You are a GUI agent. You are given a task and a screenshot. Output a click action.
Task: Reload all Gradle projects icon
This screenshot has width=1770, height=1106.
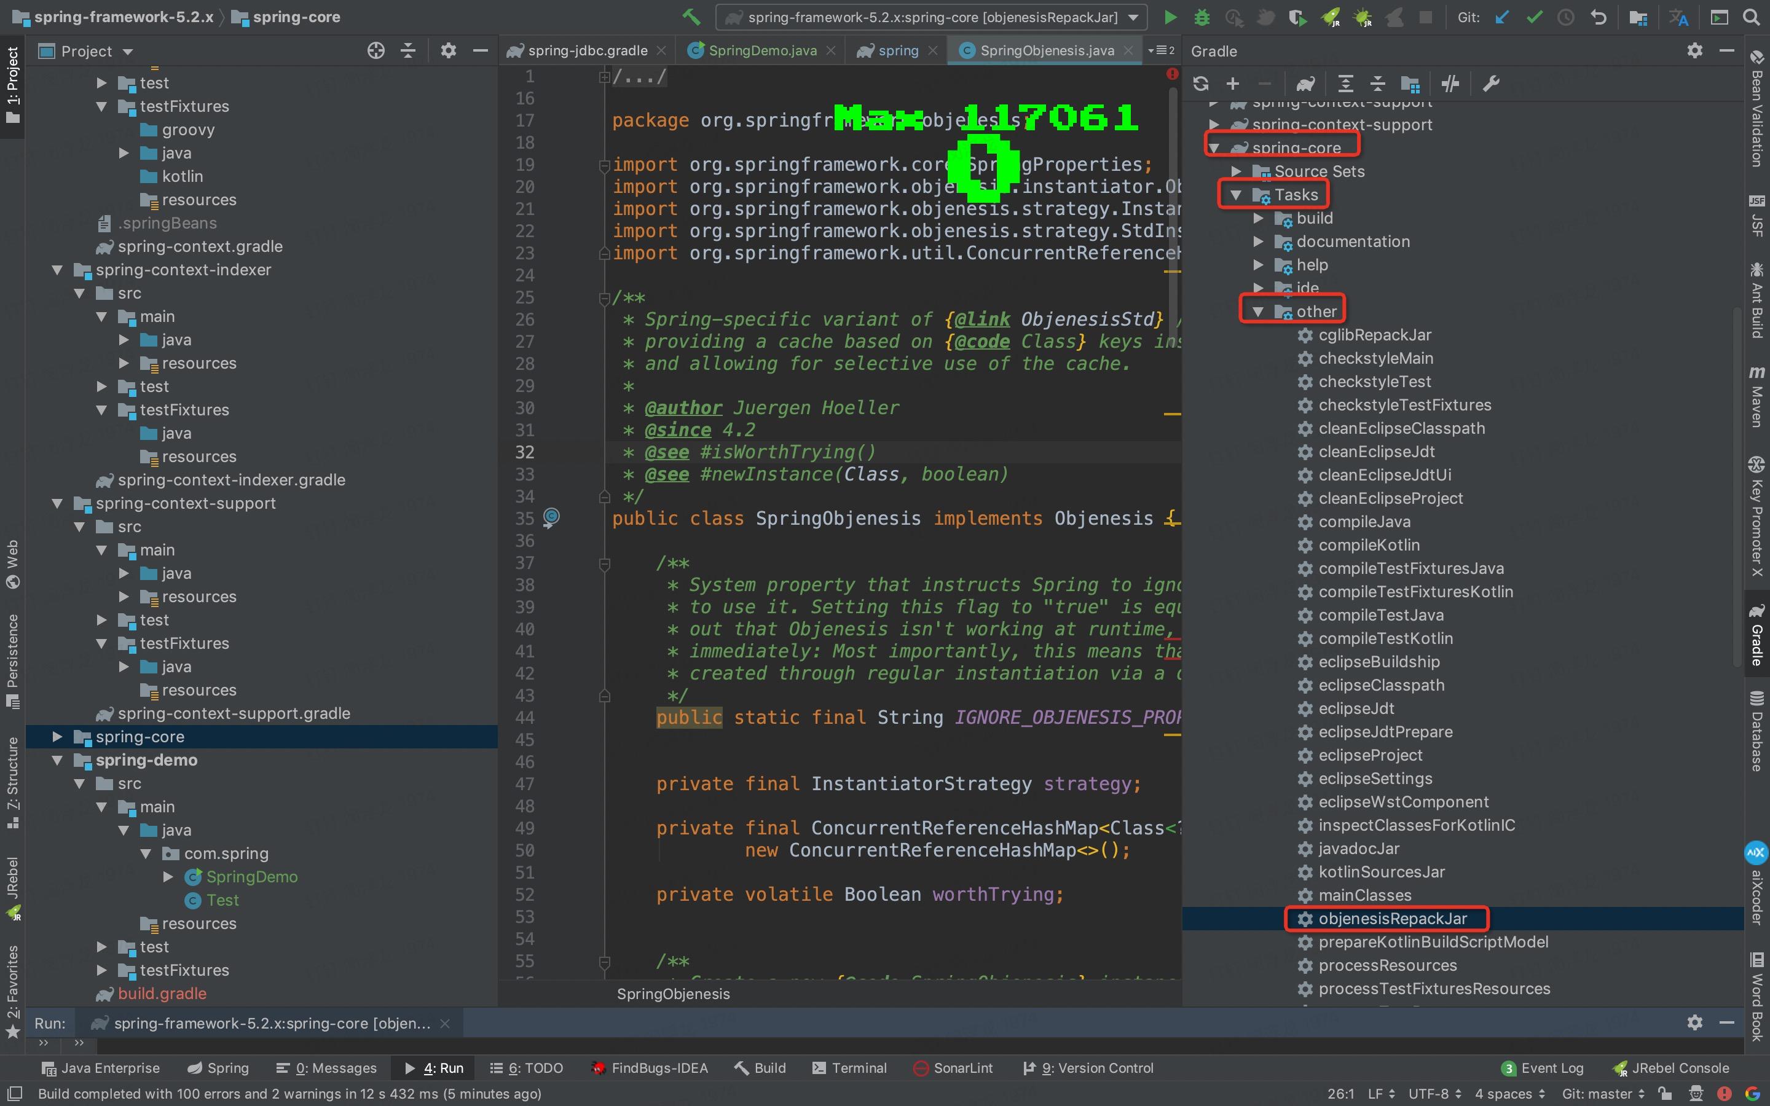click(1200, 84)
